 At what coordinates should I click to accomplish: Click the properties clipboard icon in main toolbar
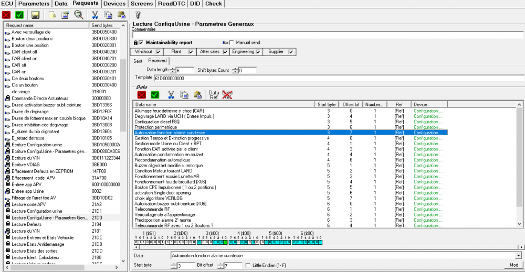click(x=65, y=15)
